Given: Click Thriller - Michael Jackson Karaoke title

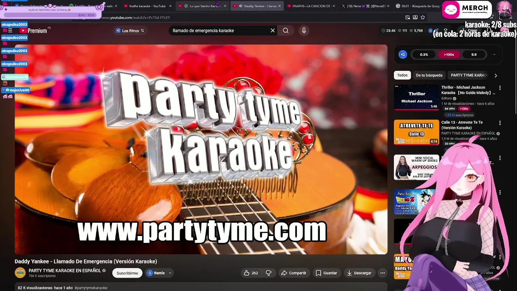Looking at the screenshot, I should (468, 90).
